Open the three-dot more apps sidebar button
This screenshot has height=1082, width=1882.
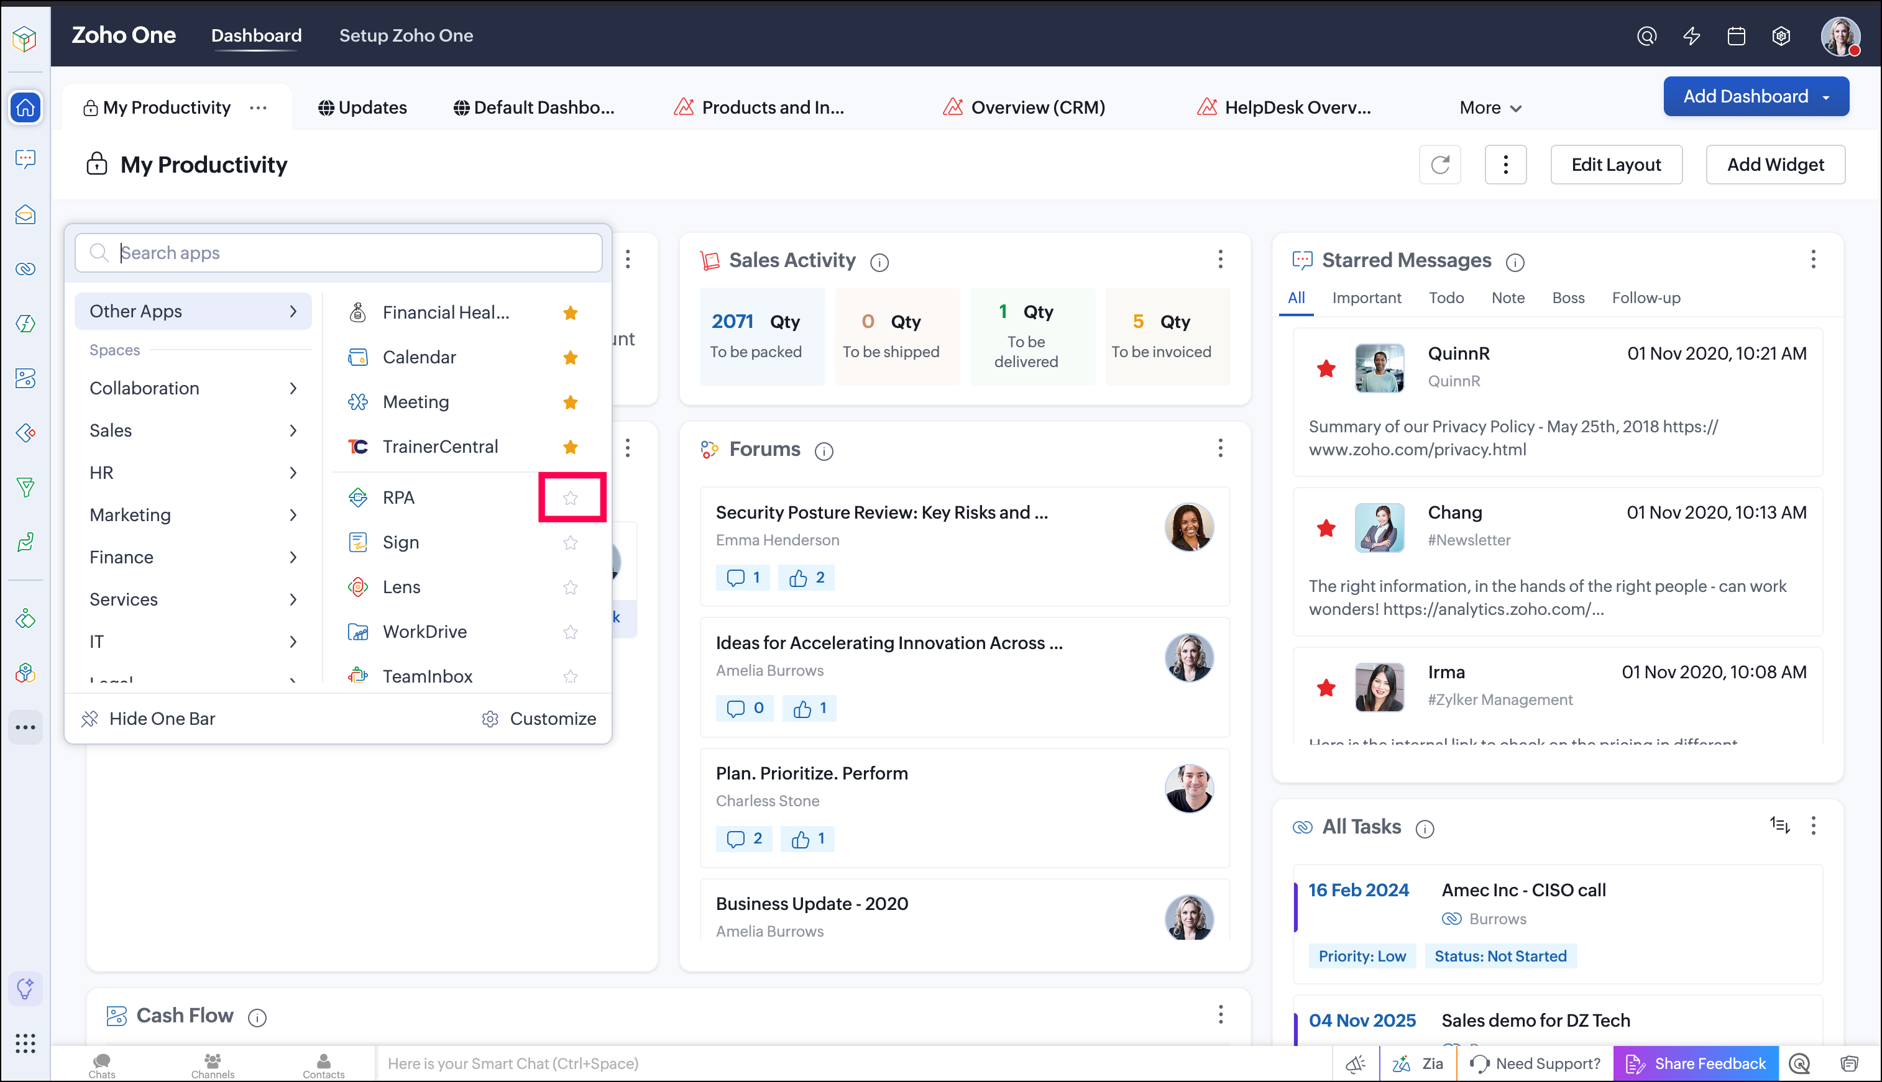pyautogui.click(x=25, y=727)
